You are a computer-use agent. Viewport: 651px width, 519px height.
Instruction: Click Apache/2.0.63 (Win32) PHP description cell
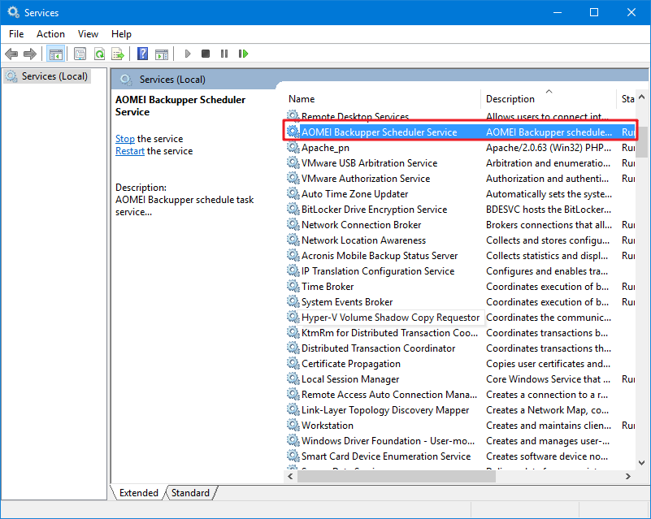549,147
